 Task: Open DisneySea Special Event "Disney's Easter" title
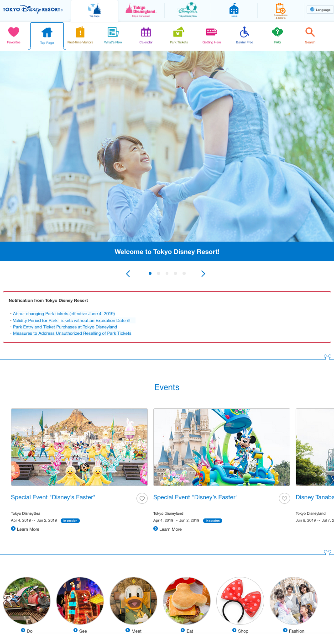tap(53, 497)
